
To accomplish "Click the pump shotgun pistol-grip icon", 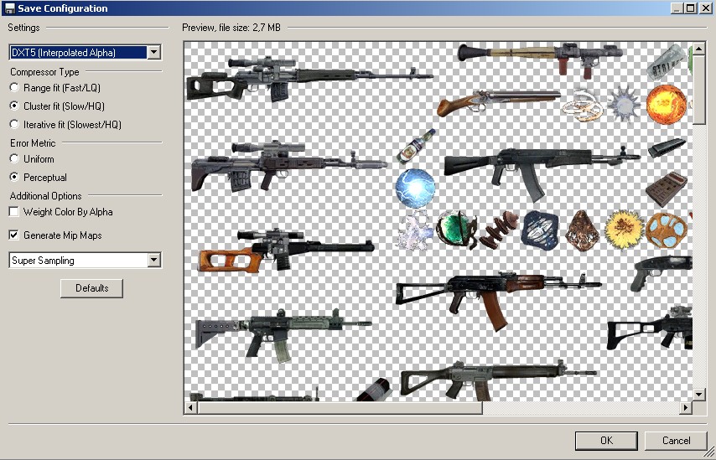I will pos(662,273).
